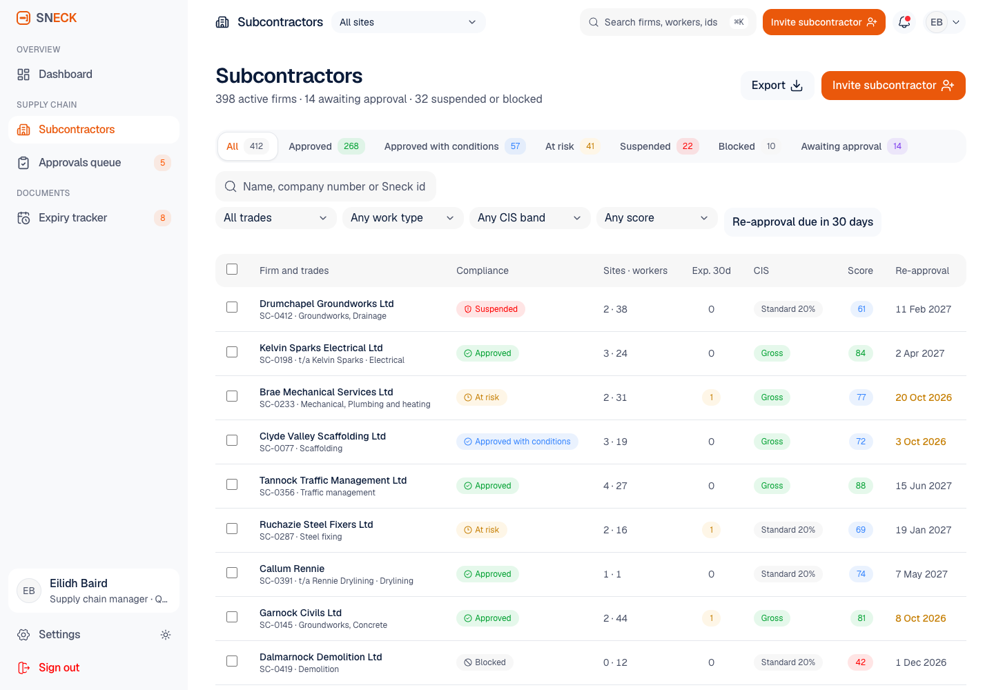
Task: Click the add-user icon on large Invite button
Action: pos(948,86)
